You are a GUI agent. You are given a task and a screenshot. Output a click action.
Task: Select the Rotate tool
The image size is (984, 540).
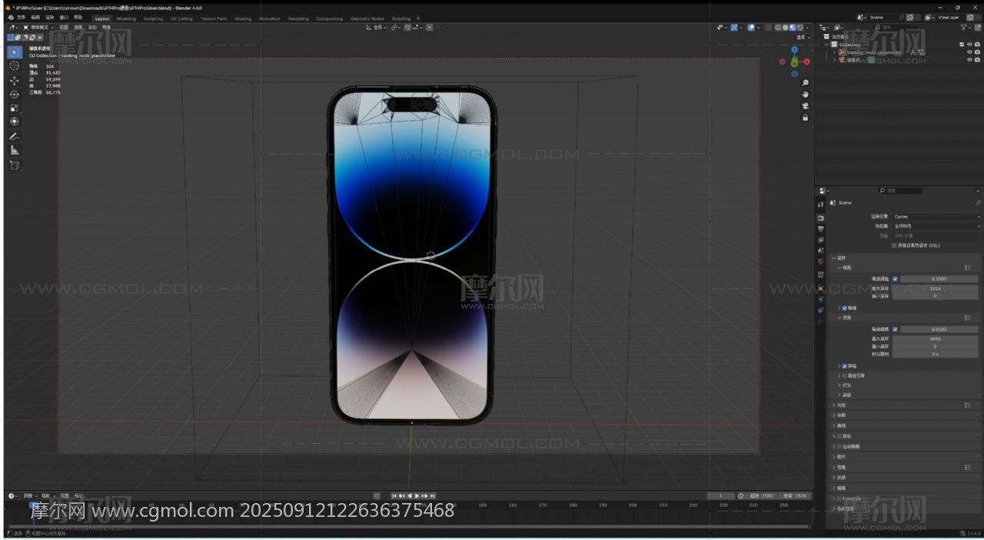pyautogui.click(x=15, y=94)
